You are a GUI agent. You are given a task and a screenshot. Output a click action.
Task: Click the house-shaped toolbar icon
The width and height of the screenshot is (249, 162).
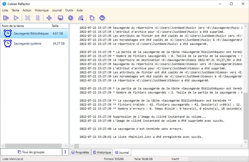pyautogui.click(x=92, y=18)
